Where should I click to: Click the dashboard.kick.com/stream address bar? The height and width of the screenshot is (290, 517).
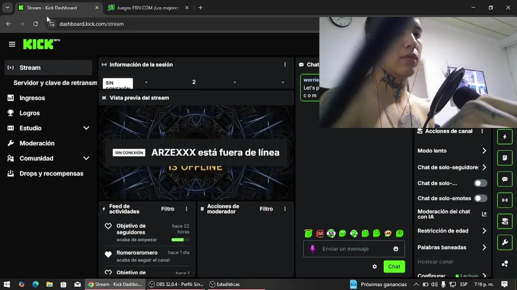pyautogui.click(x=91, y=24)
